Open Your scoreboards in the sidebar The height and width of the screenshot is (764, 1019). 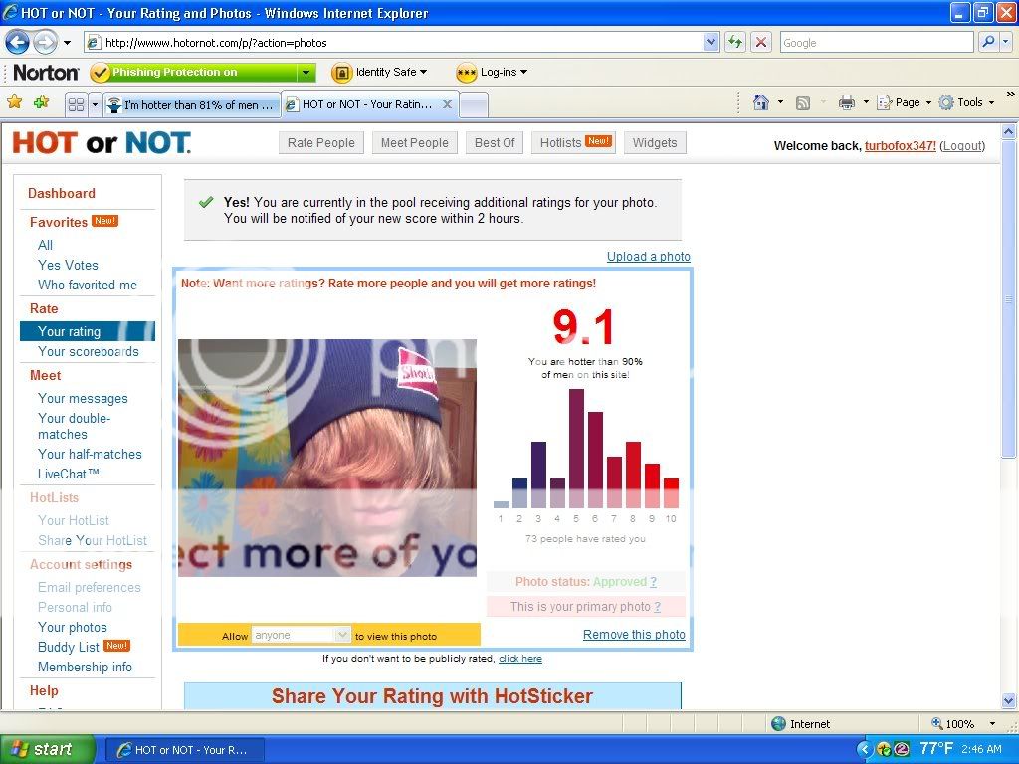88,351
